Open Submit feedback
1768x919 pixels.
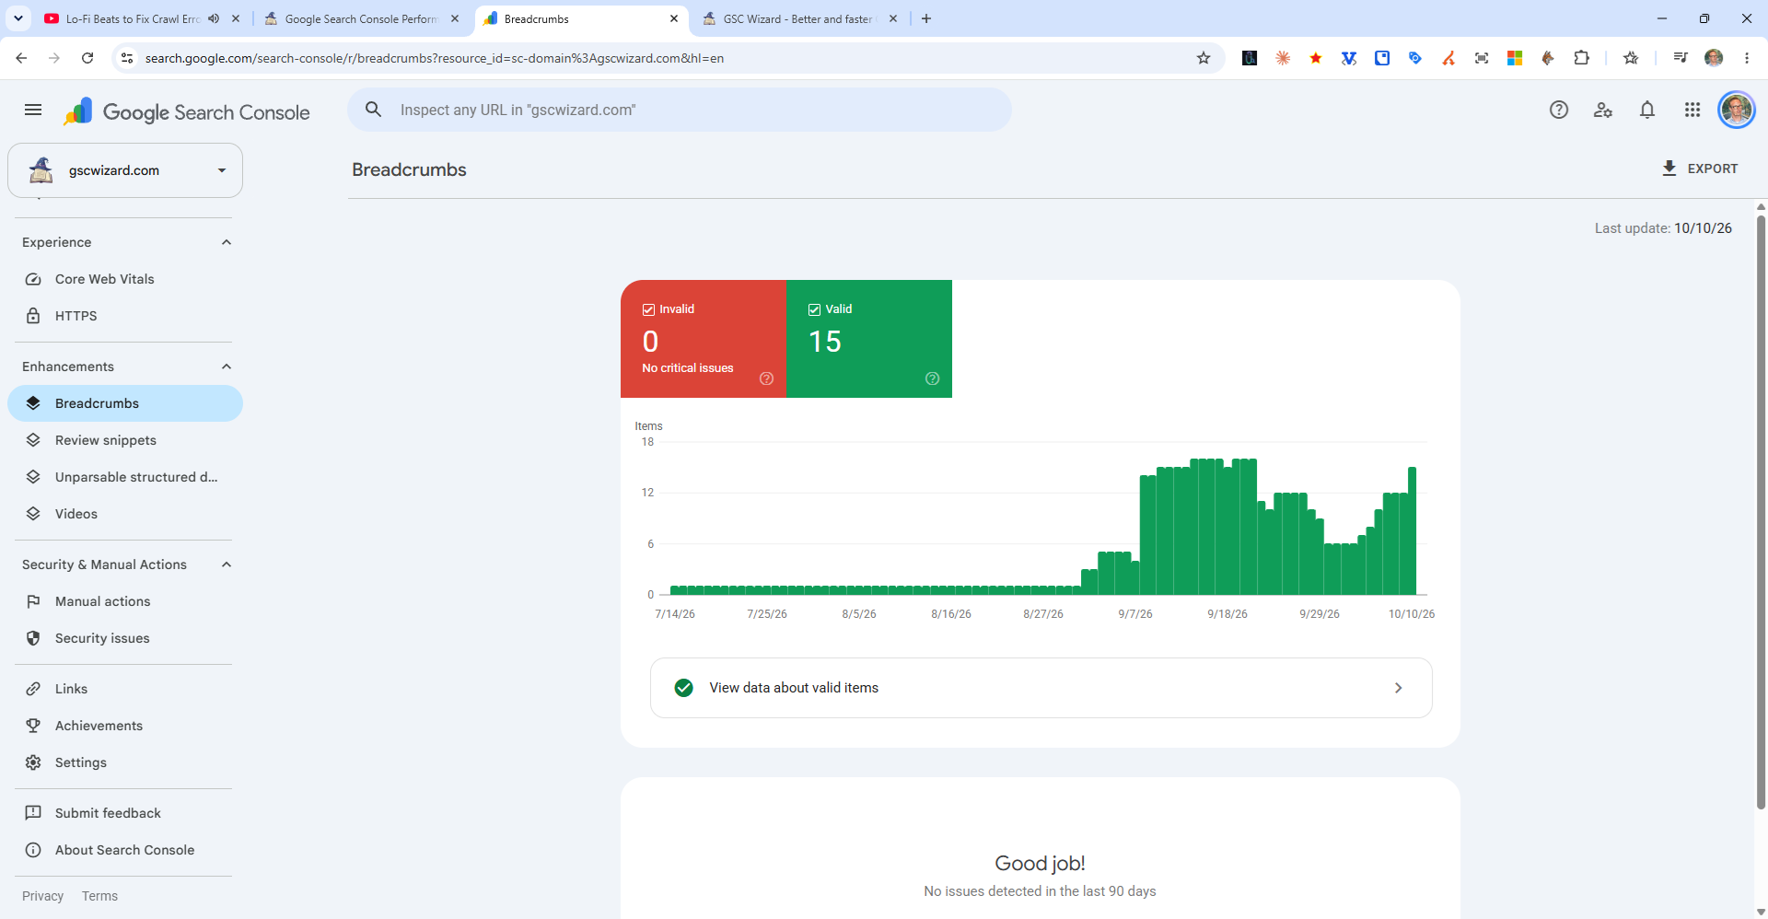coord(125,813)
